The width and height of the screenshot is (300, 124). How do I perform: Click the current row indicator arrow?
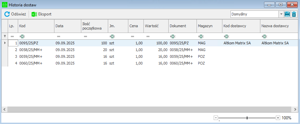pos(5,43)
